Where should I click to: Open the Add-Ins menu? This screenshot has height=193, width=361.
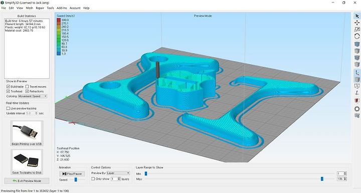(62, 8)
